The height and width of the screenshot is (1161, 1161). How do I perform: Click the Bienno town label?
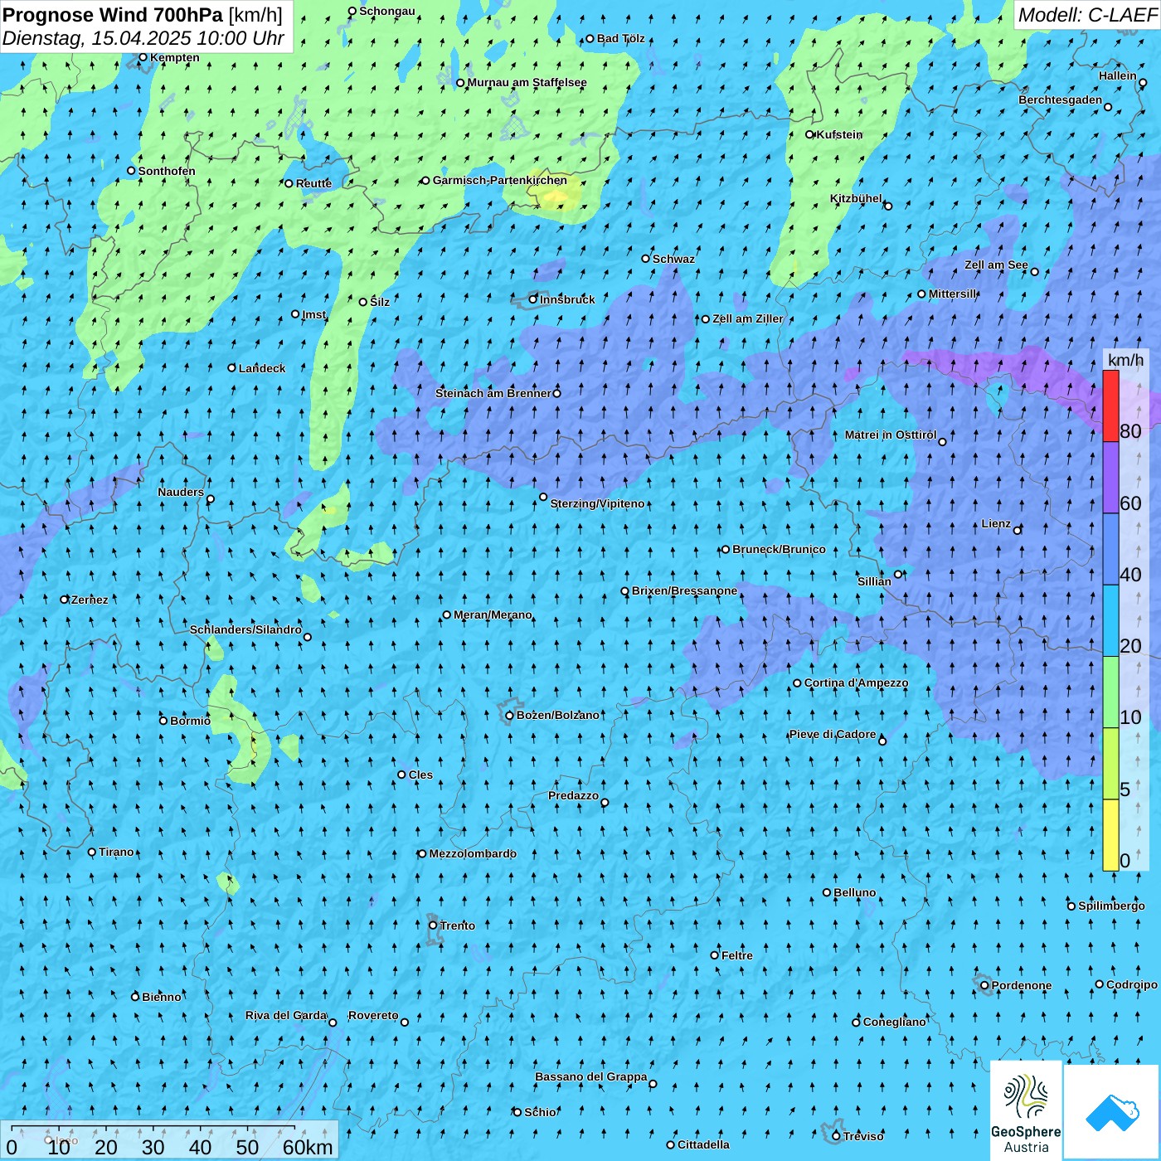[x=161, y=997]
